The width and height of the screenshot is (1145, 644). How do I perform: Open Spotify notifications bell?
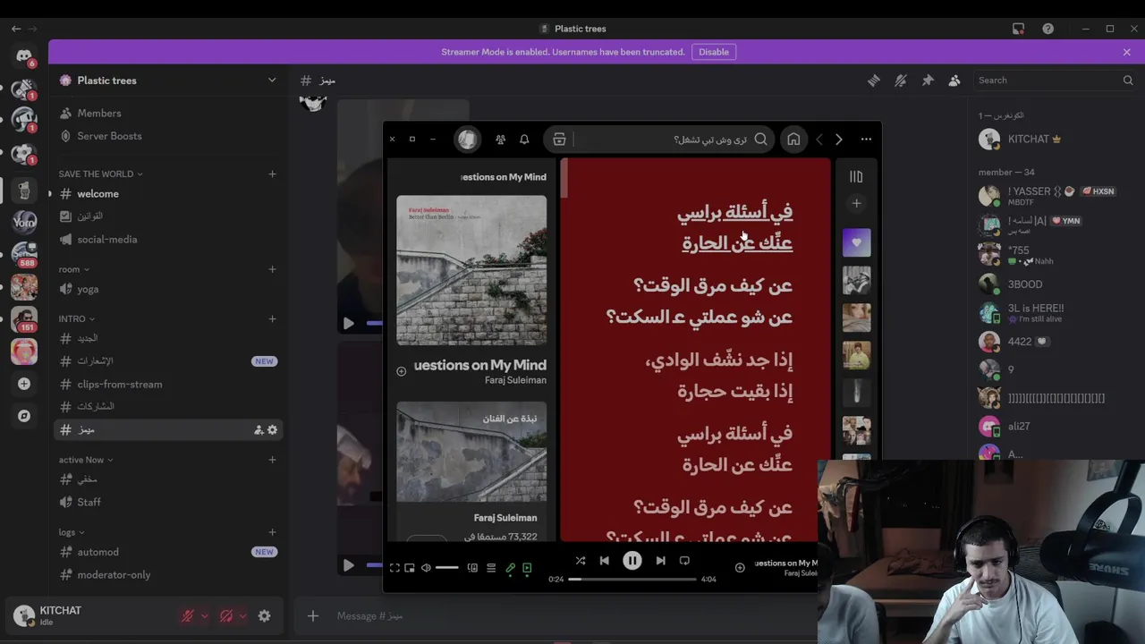click(524, 139)
